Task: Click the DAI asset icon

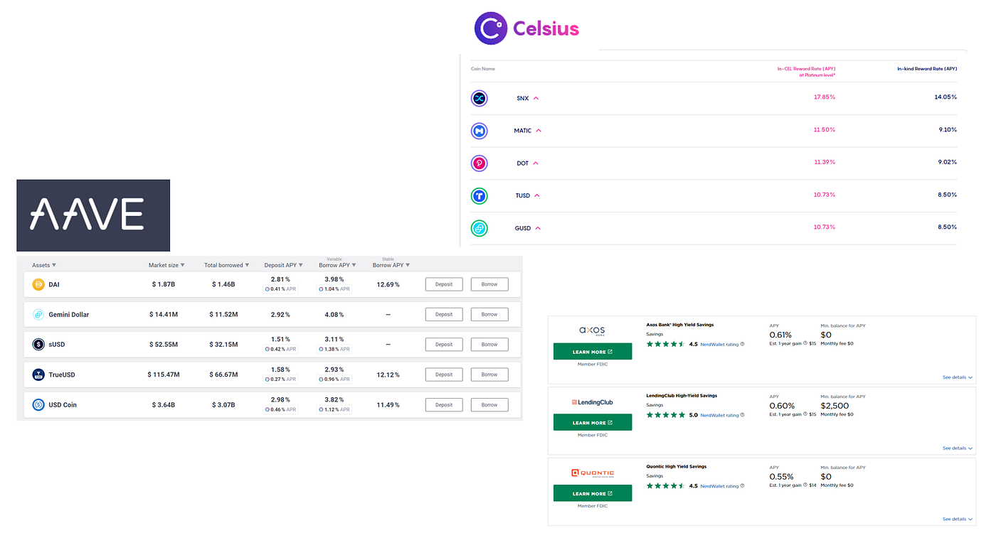Action: [x=38, y=284]
